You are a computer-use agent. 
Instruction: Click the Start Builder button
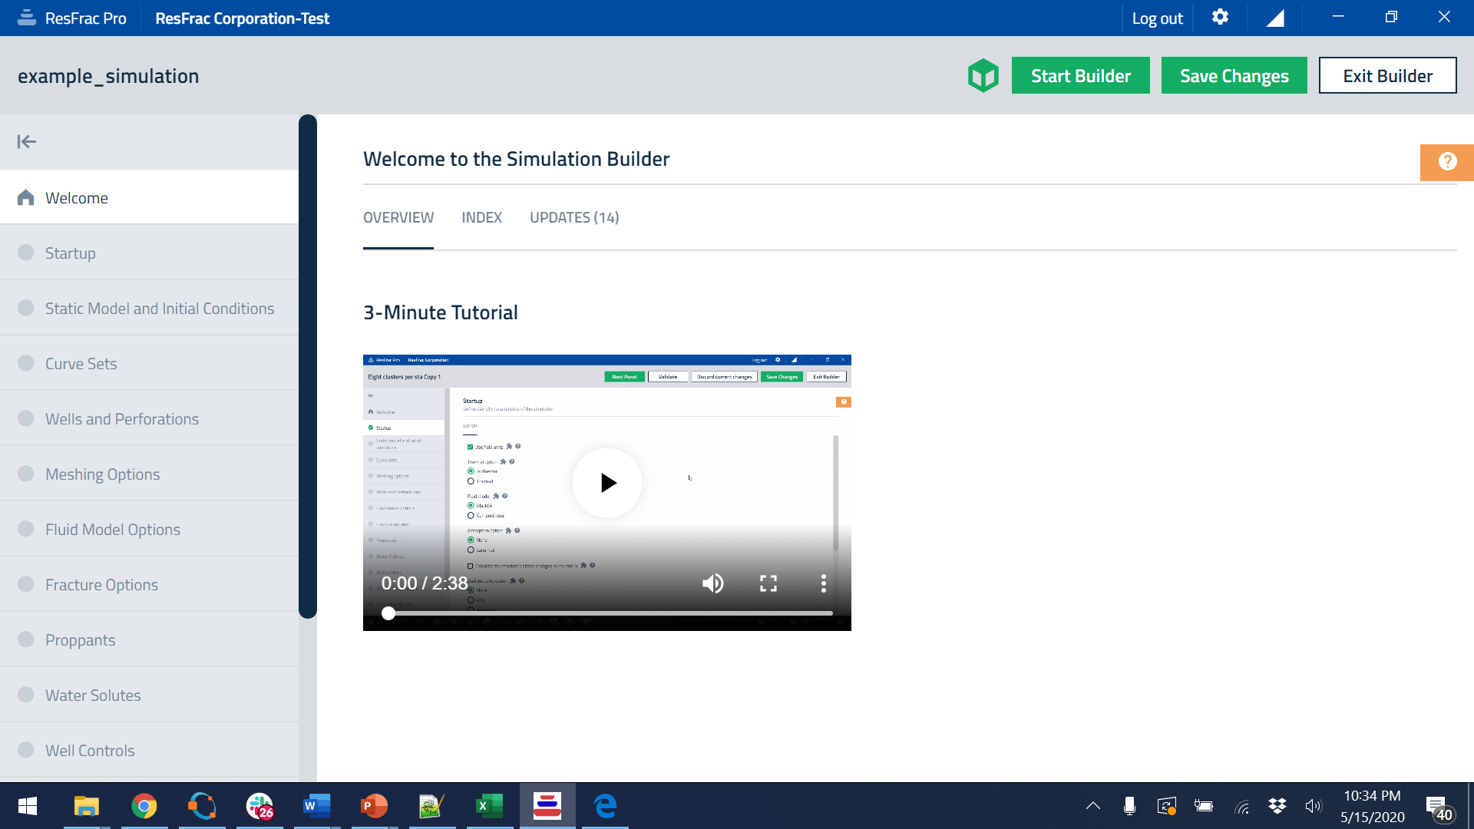coord(1081,75)
